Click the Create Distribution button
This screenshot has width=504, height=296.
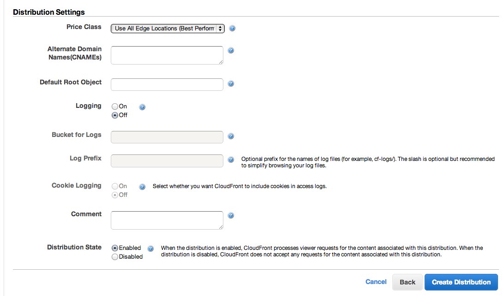pyautogui.click(x=461, y=282)
